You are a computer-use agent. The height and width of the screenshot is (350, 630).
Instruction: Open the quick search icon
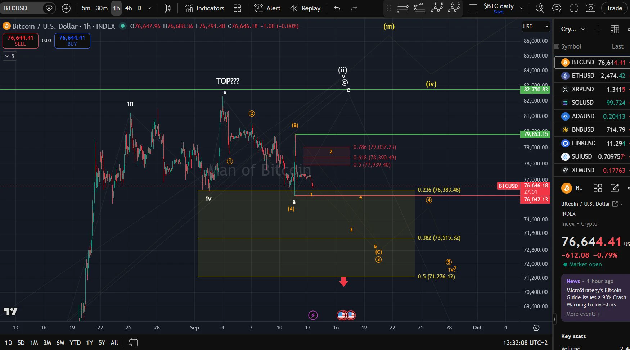click(540, 8)
